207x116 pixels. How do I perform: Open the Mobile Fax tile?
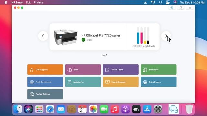coord(83,82)
